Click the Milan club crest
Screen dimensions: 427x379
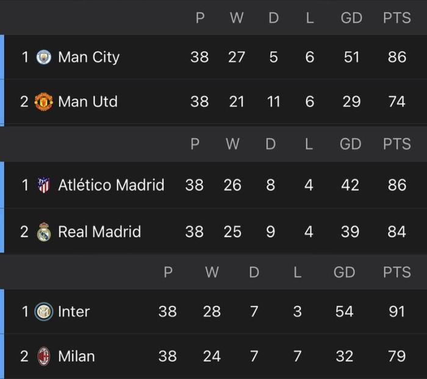[x=44, y=356]
